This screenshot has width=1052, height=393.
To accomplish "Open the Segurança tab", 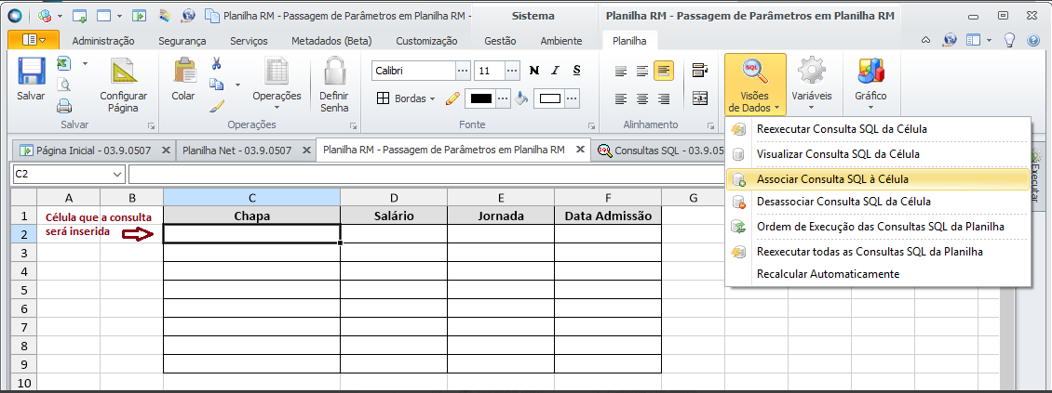I will click(x=182, y=41).
